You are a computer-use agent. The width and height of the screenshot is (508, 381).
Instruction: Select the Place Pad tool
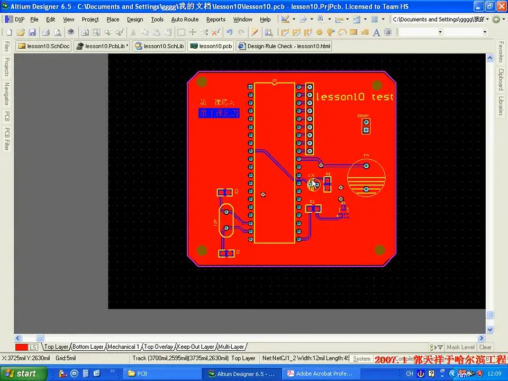[320, 32]
